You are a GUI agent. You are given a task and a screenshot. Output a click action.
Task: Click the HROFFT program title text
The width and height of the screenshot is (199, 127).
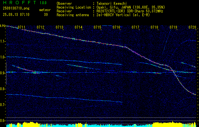[20, 3]
